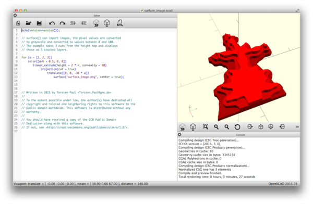Zoom in on the 3D view
The height and width of the screenshot is (204, 313).
tap(216, 127)
